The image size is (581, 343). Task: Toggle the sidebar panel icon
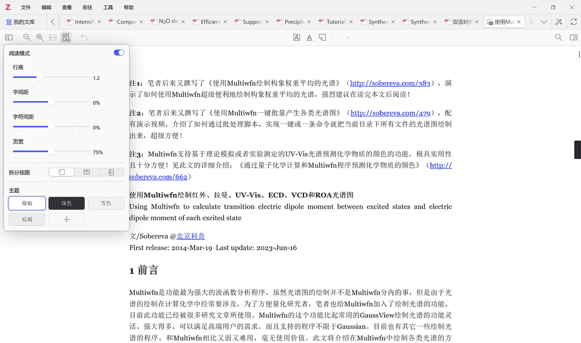9,37
